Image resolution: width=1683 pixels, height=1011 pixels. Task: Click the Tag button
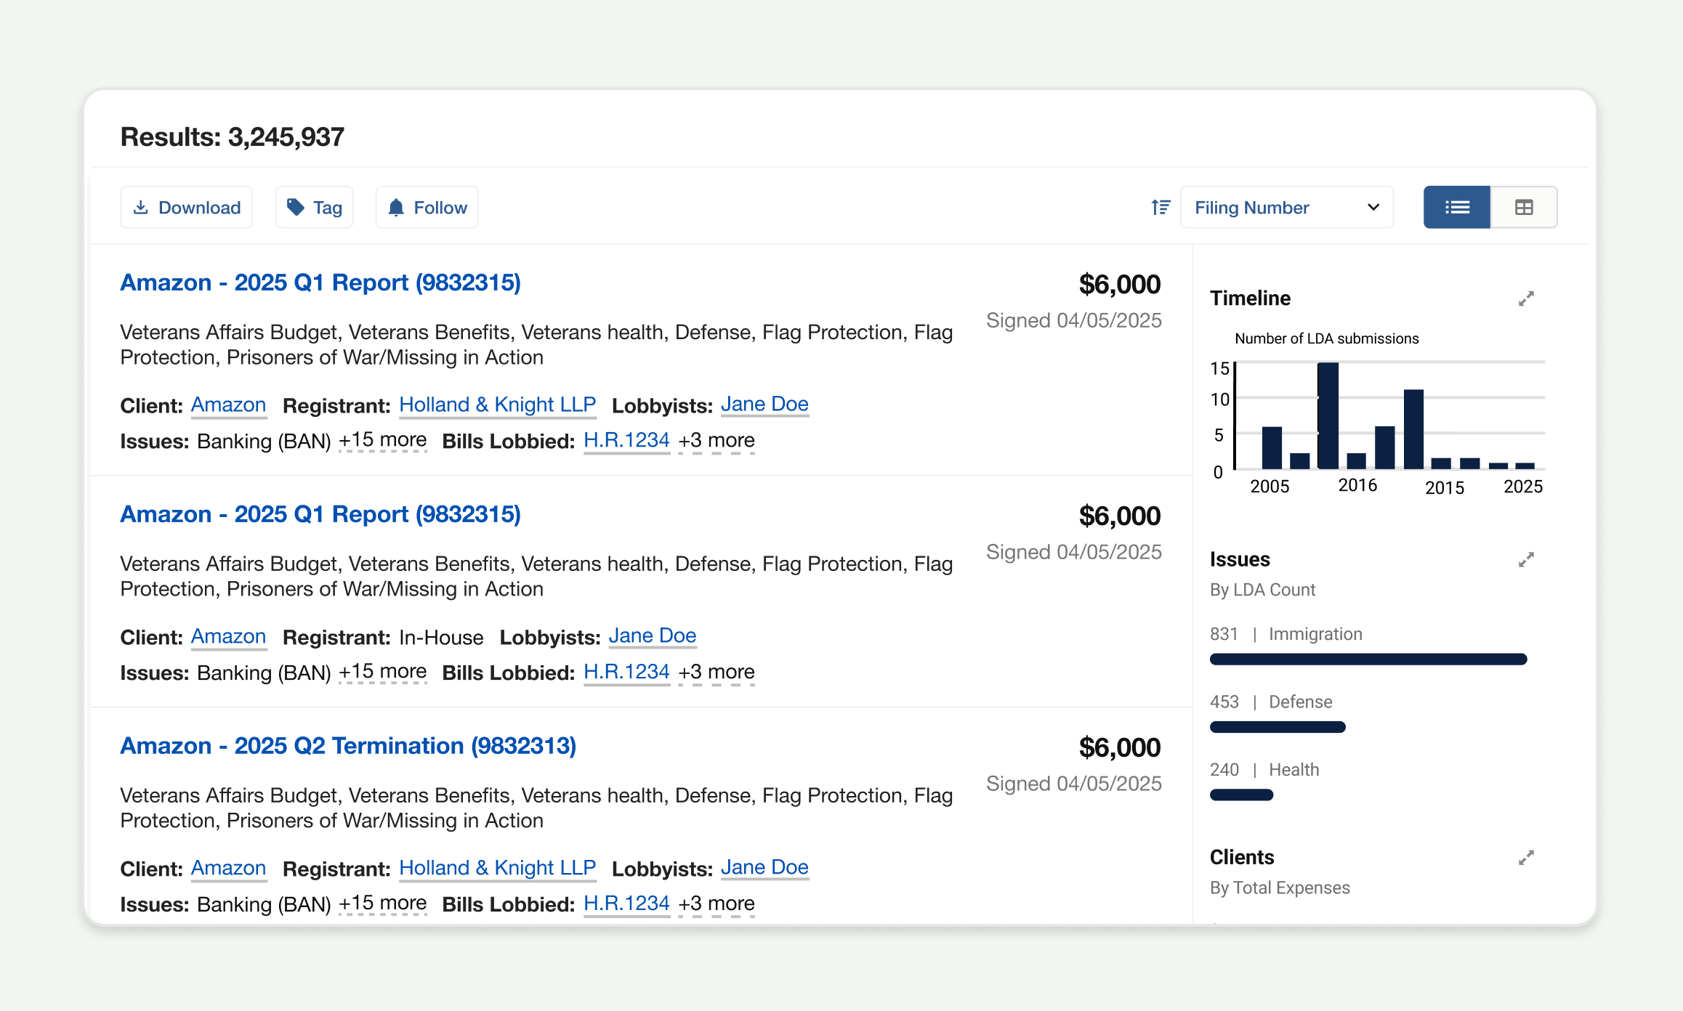click(x=314, y=208)
